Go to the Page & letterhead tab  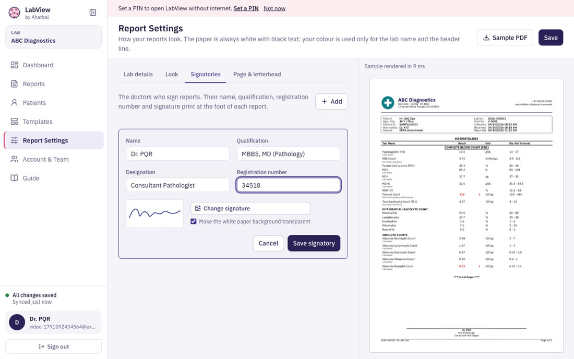pos(257,74)
